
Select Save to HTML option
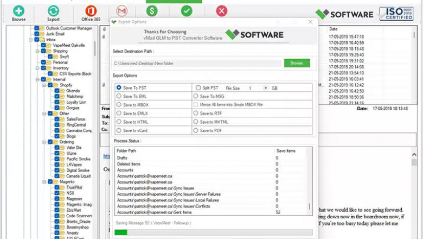click(119, 122)
